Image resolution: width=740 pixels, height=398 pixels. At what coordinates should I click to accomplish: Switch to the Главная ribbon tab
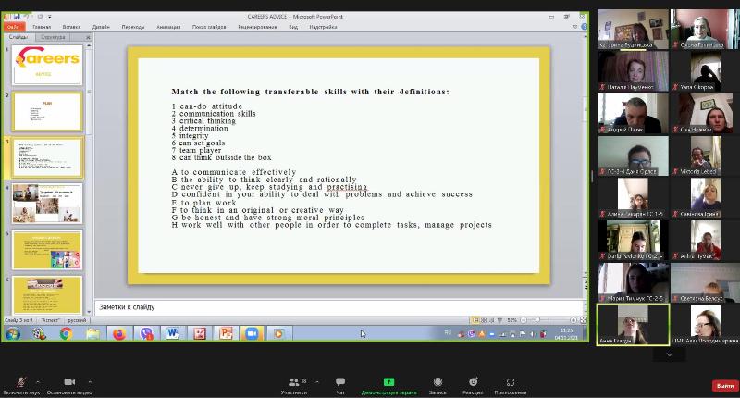42,27
